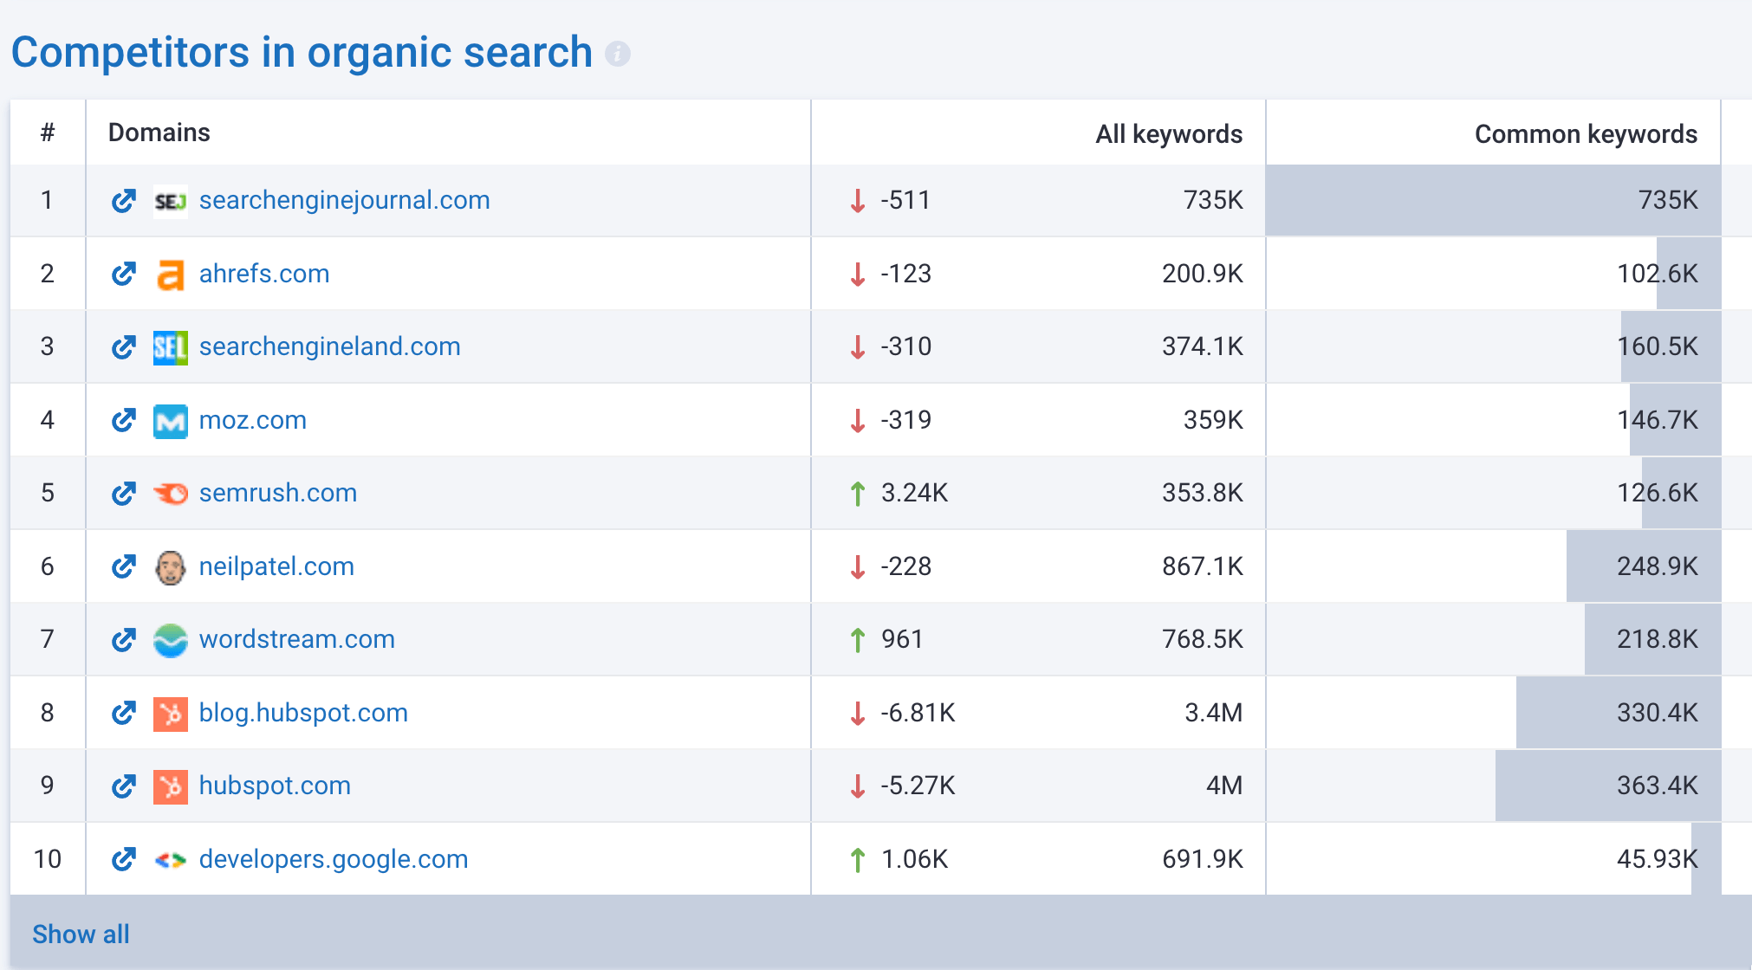Viewport: 1752px width, 970px height.
Task: Click the wordstream.com favicon
Action: pos(171,640)
